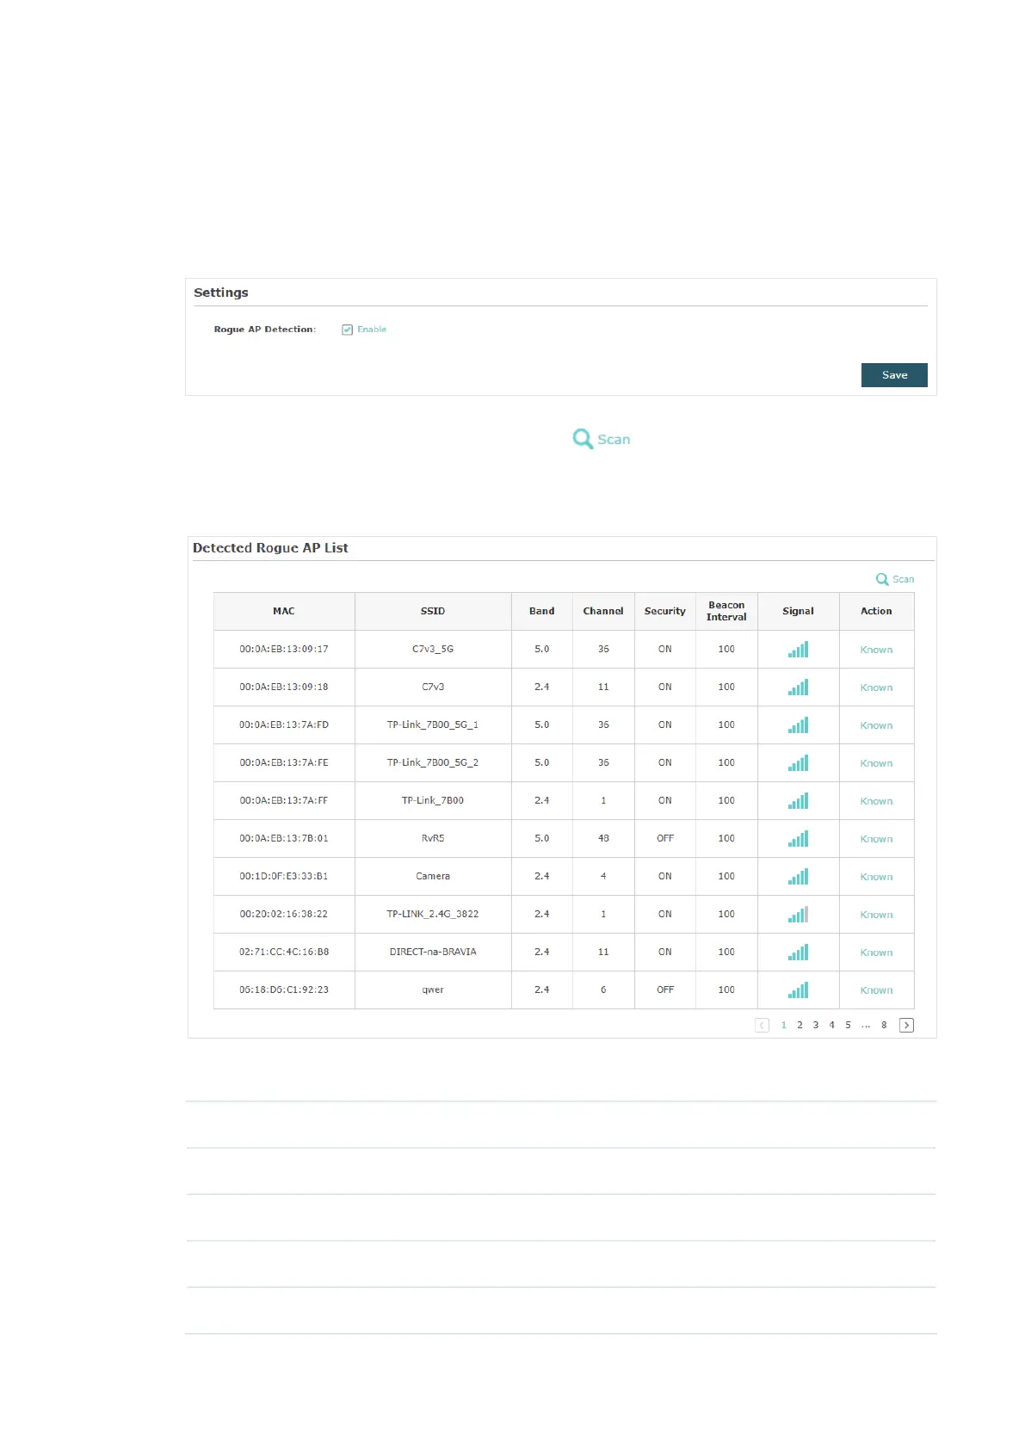Select MAC address 00:20:02:16:38:22
The image size is (1025, 1449).
(284, 914)
